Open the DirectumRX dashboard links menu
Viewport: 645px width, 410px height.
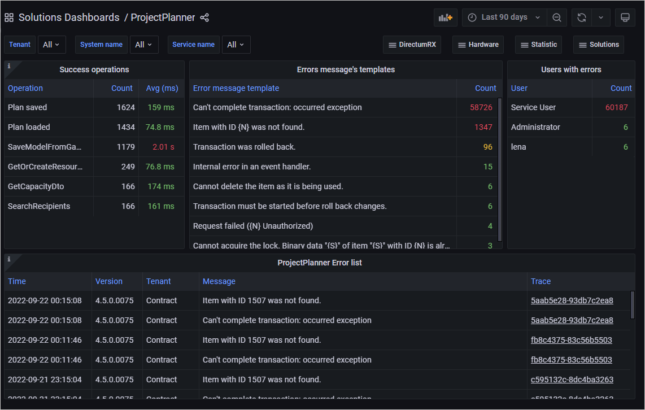point(412,45)
